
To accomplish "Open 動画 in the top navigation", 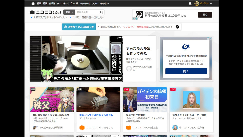I will click(39, 3).
